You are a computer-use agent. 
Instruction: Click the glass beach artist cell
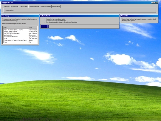[x=32, y=35]
